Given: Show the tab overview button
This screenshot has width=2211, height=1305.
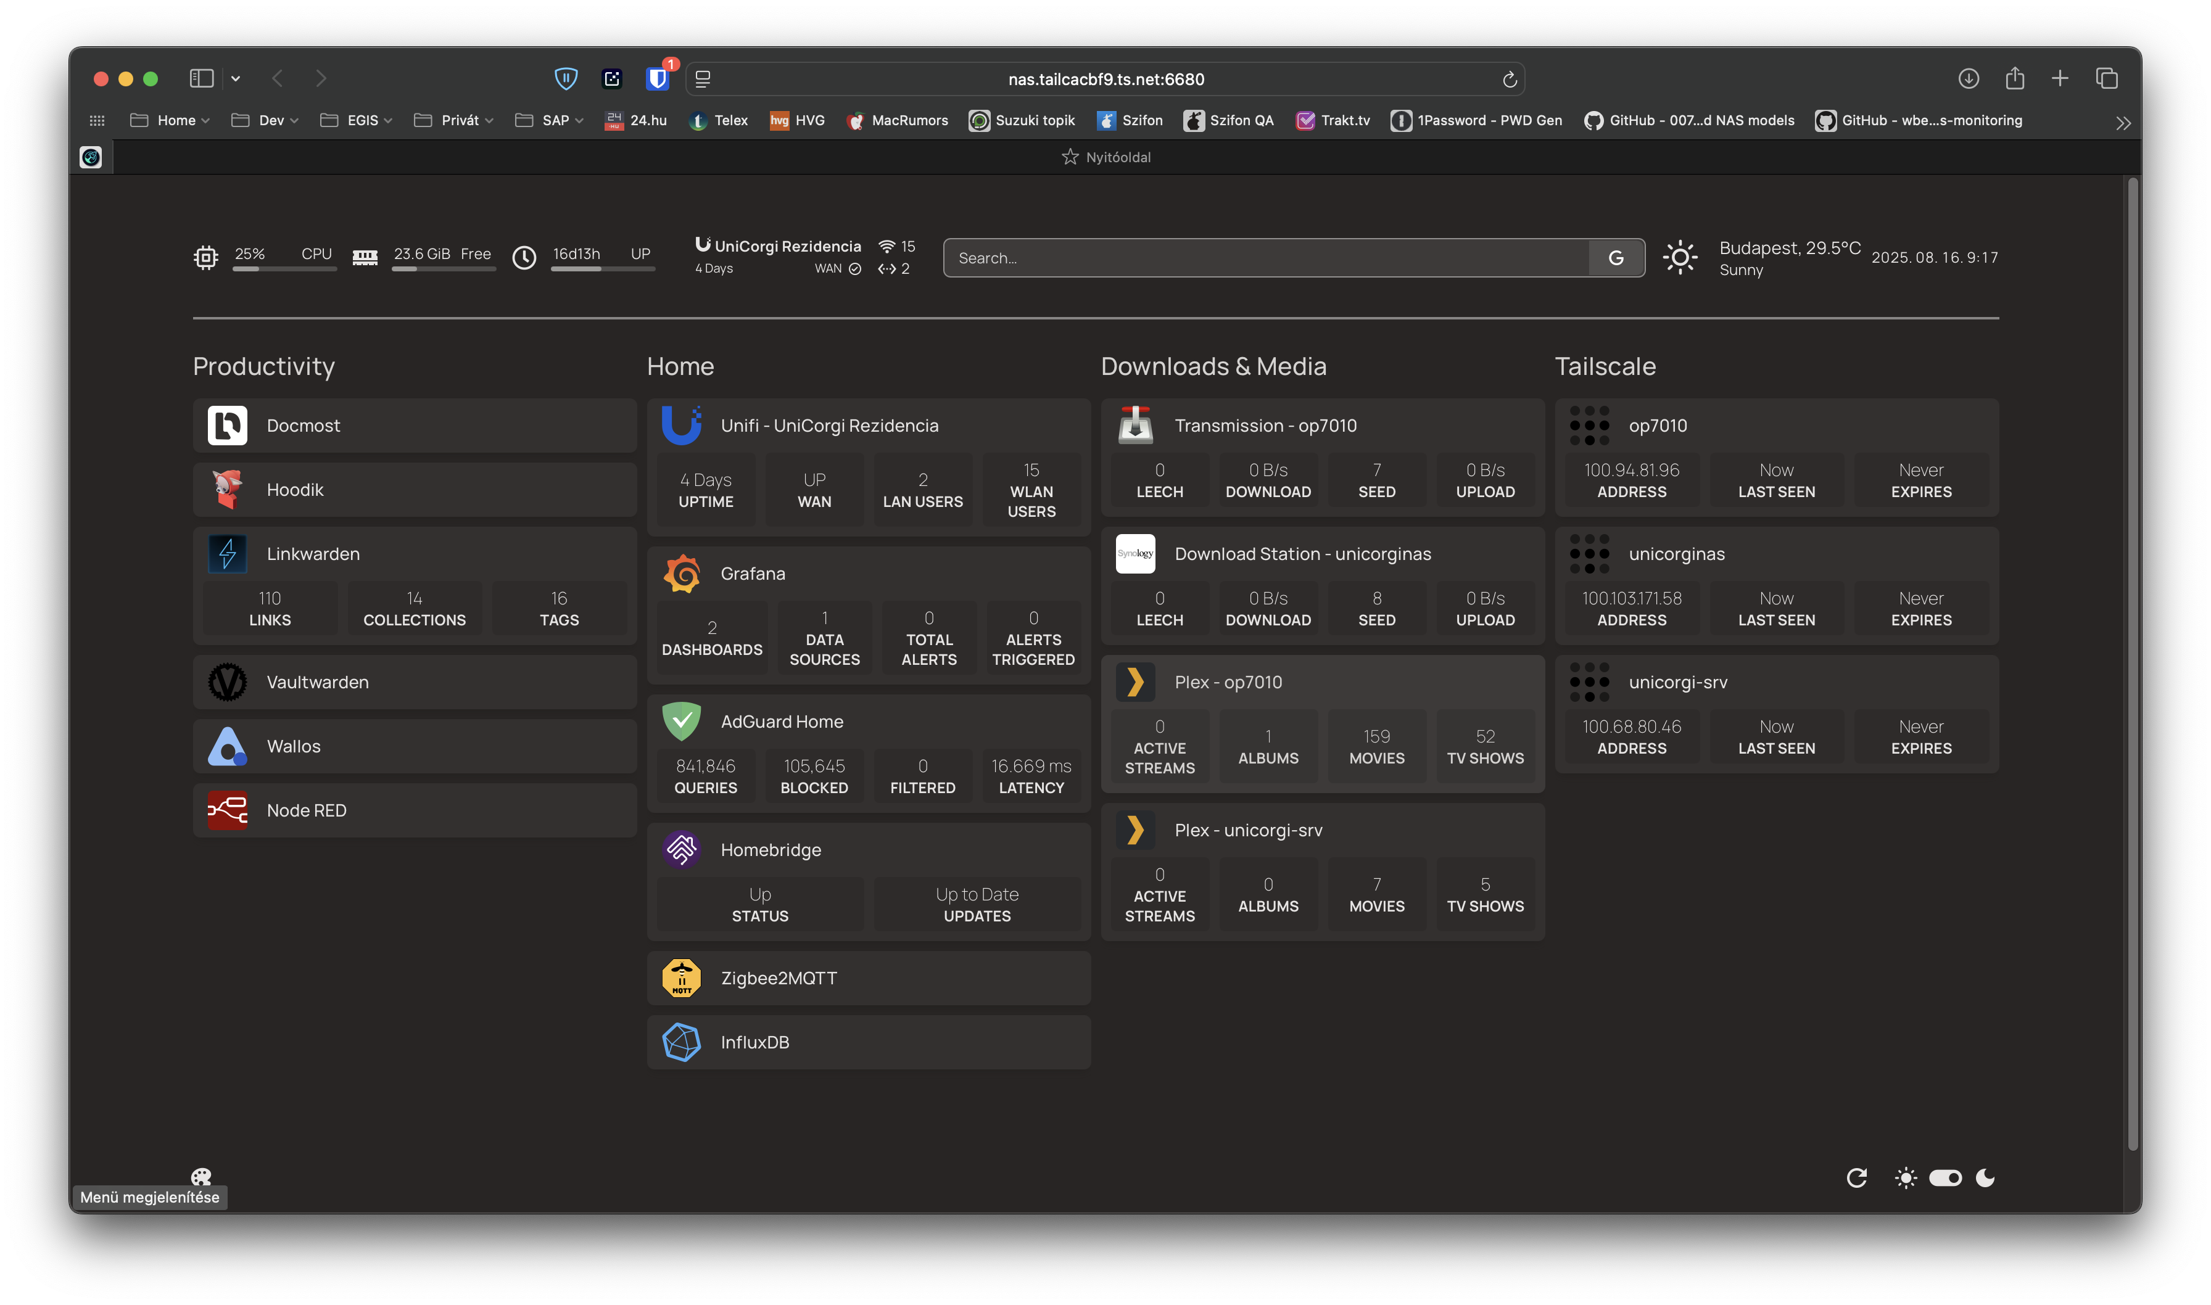Looking at the screenshot, I should point(2106,78).
